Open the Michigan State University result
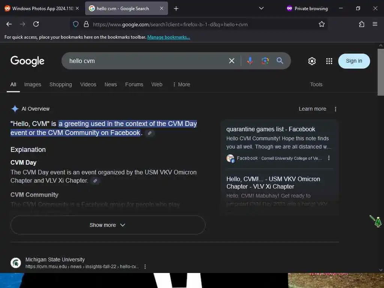Image resolution: width=384 pixels, height=288 pixels. (x=55, y=259)
